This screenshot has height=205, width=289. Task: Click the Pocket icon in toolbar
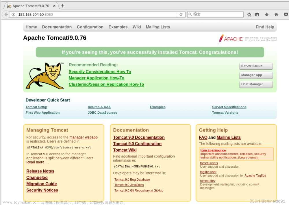click(286, 14)
